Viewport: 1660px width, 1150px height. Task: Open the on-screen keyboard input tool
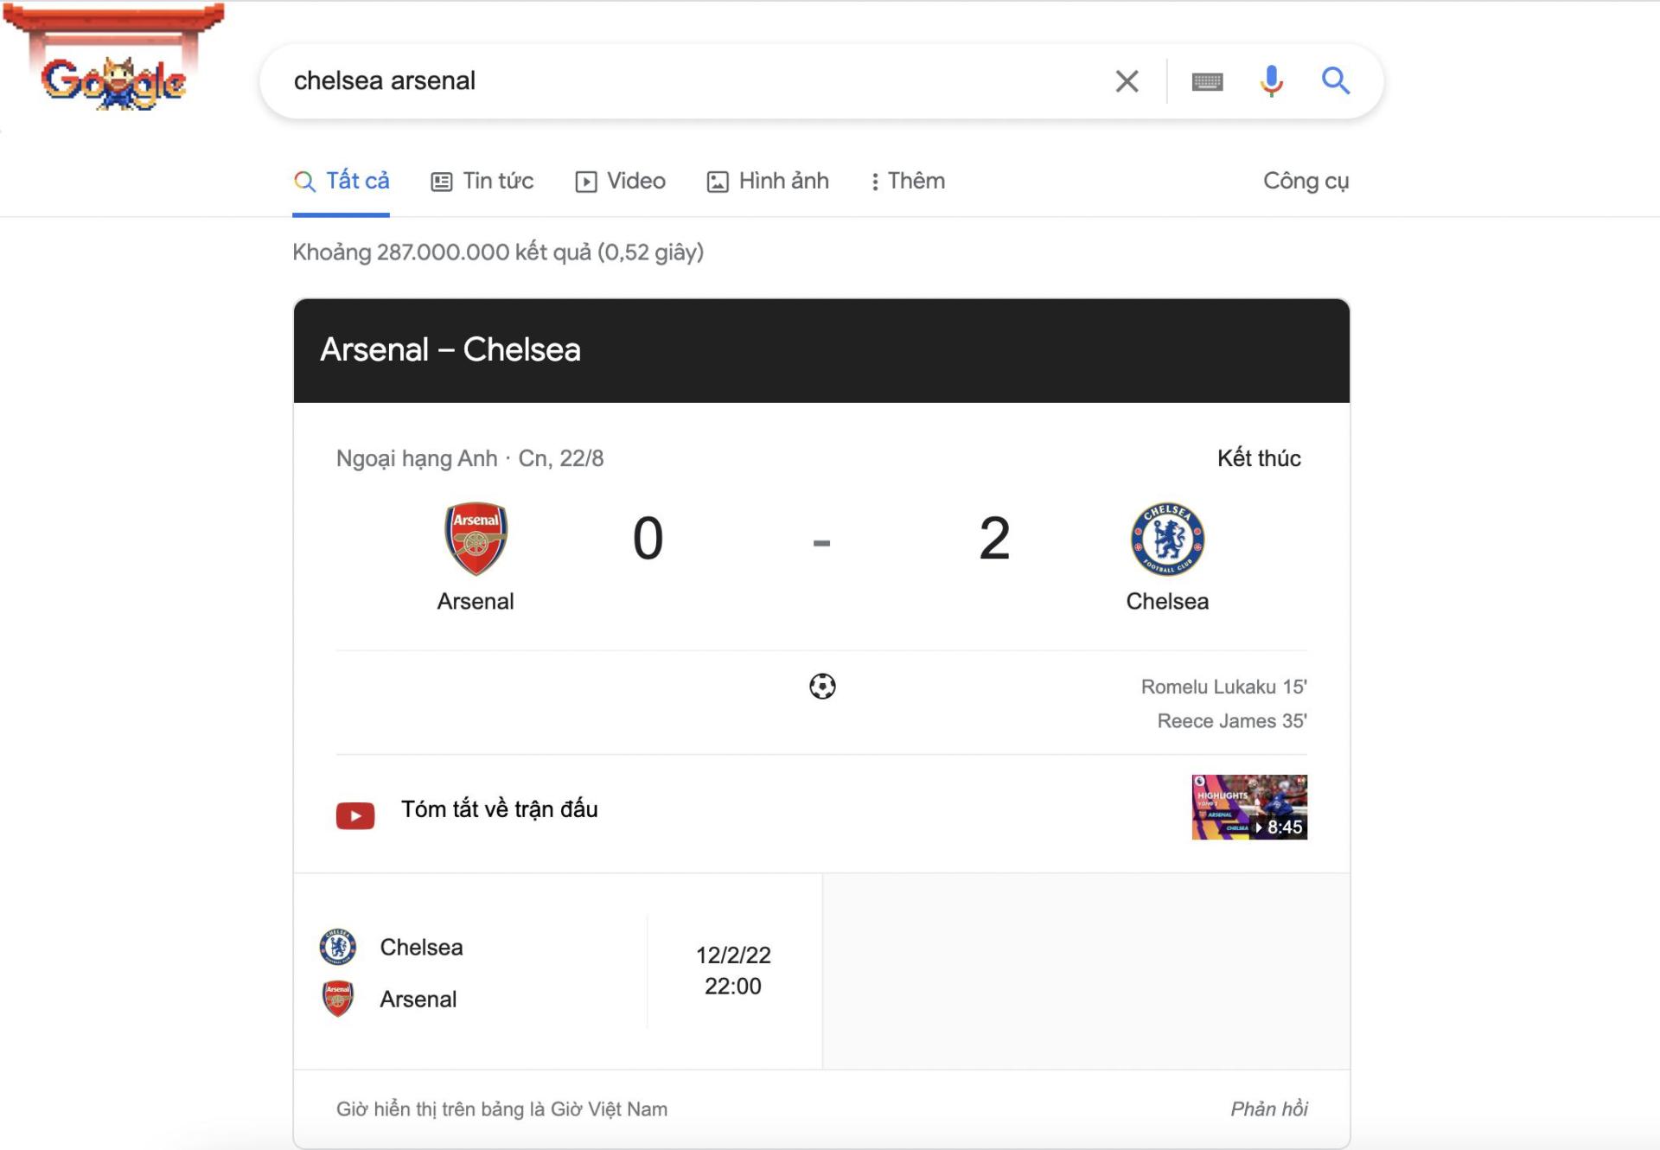(1207, 82)
